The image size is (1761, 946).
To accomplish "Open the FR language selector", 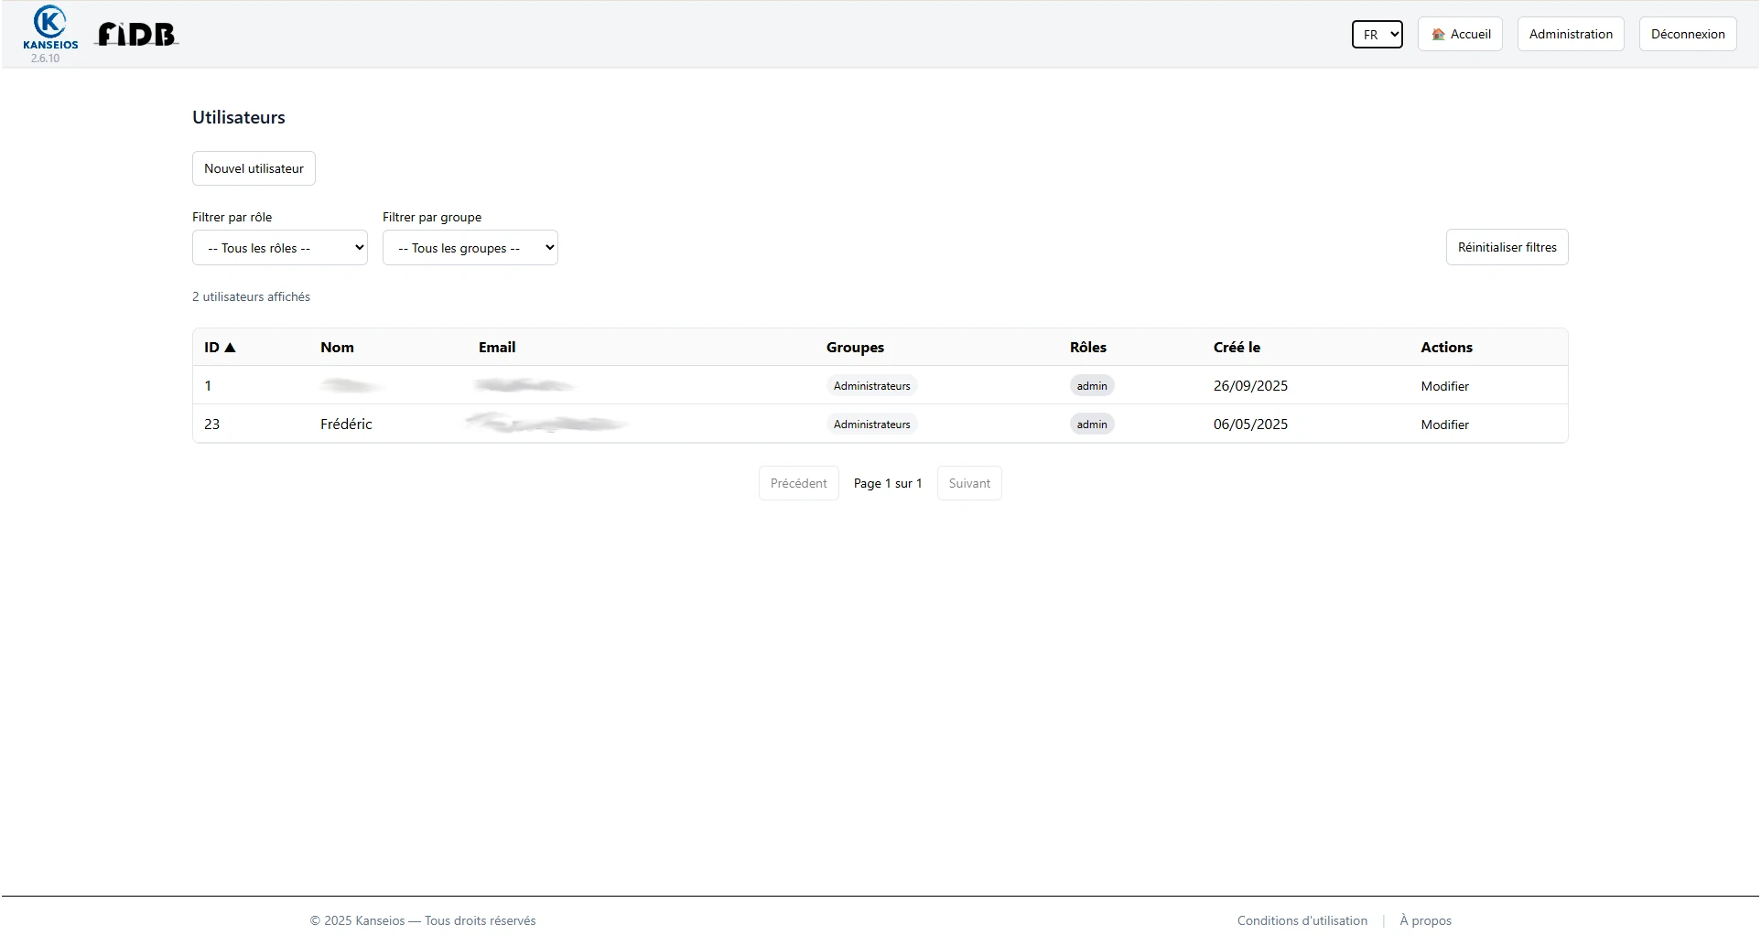I will click(x=1377, y=34).
